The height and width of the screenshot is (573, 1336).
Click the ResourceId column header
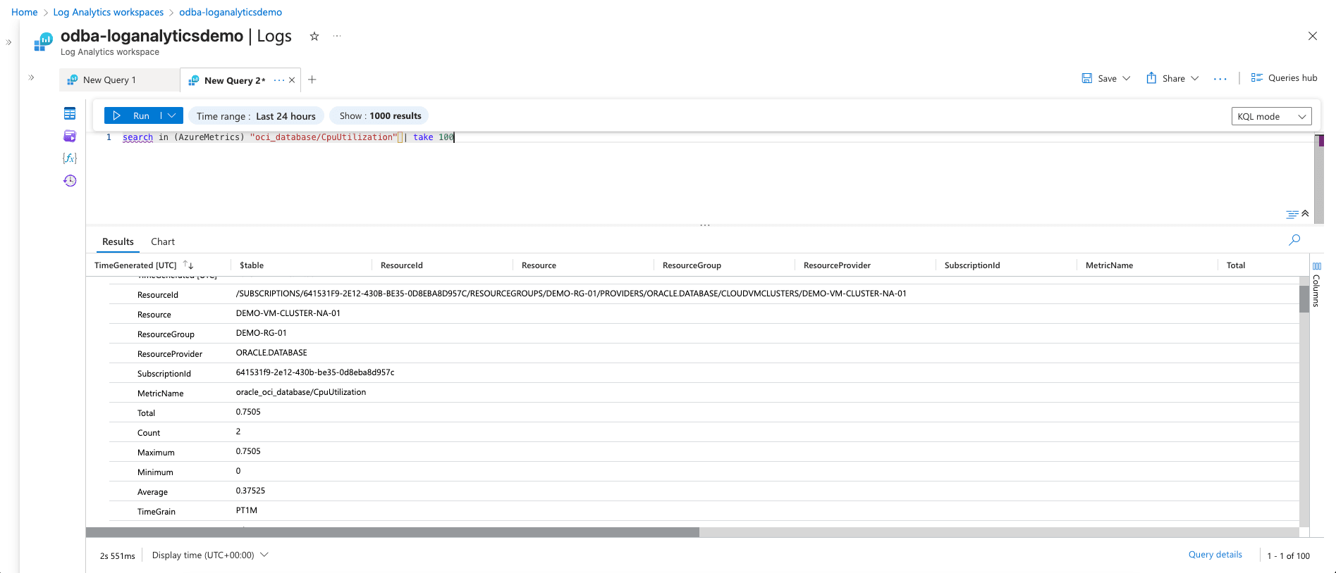[402, 265]
